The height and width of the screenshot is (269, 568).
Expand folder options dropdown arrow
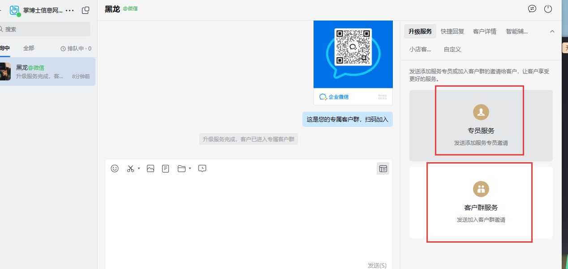coord(190,168)
